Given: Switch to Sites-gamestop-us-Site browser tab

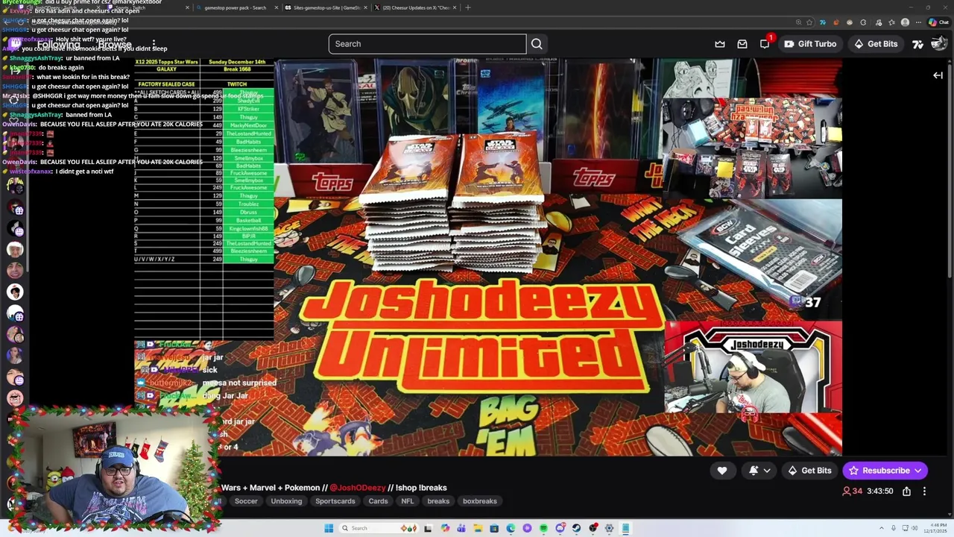Looking at the screenshot, I should click(x=326, y=7).
